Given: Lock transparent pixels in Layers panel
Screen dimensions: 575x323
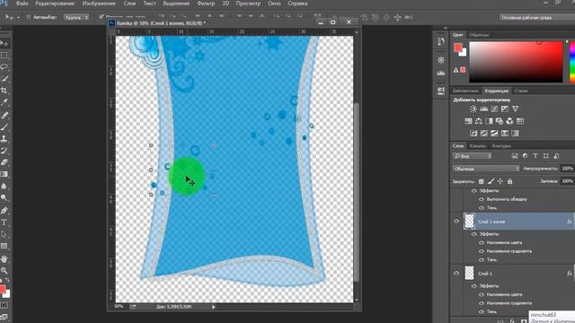Looking at the screenshot, I should [x=482, y=181].
